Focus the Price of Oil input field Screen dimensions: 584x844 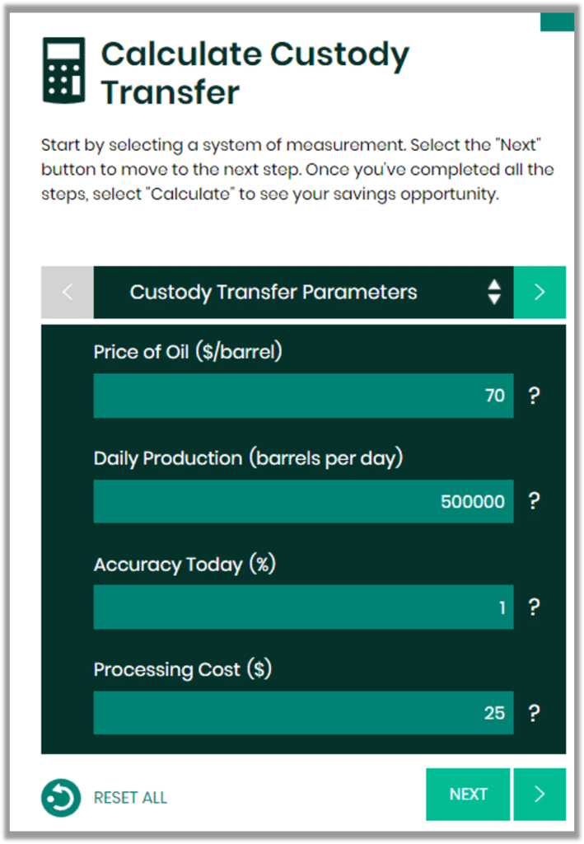(303, 396)
